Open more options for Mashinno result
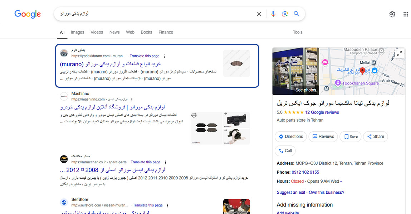This screenshot has height=214, width=411. point(132,100)
